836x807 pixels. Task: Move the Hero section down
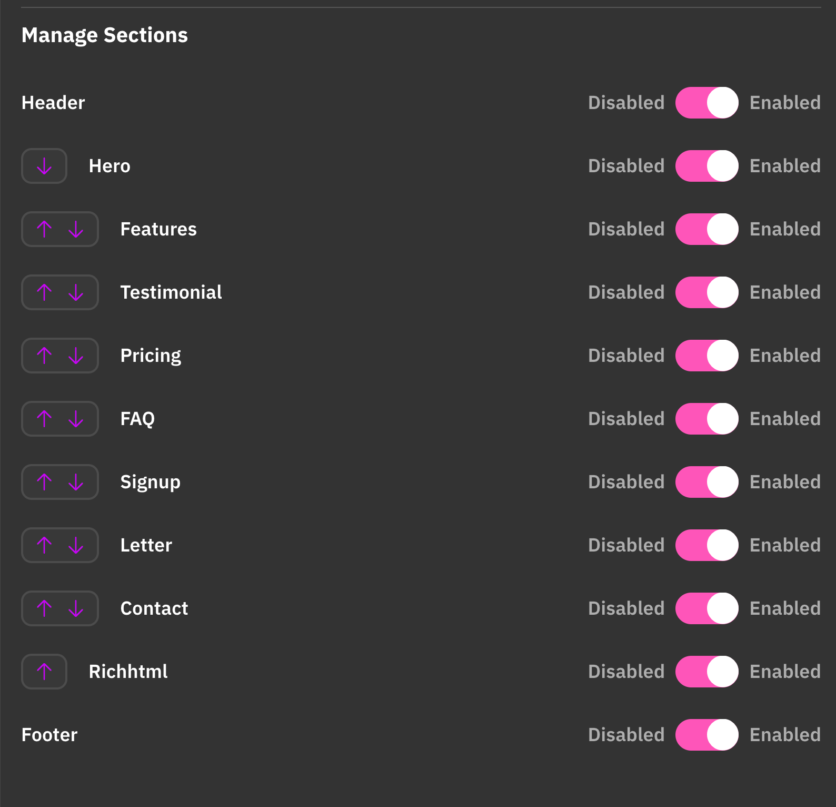[44, 166]
